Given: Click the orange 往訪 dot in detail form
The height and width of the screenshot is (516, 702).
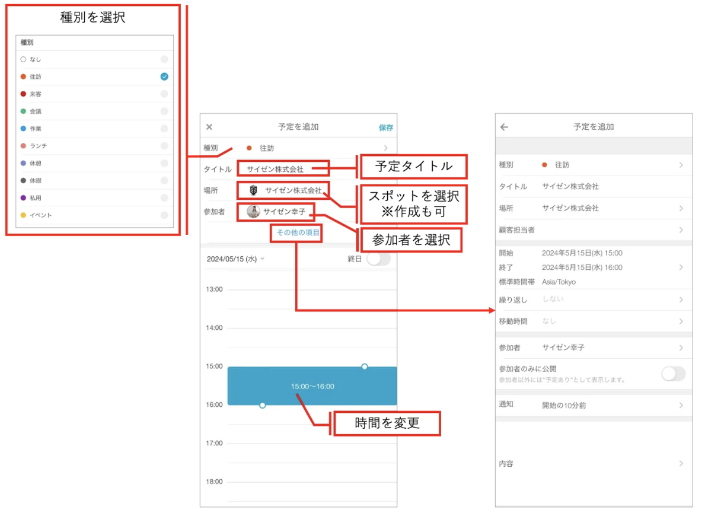Looking at the screenshot, I should point(544,165).
